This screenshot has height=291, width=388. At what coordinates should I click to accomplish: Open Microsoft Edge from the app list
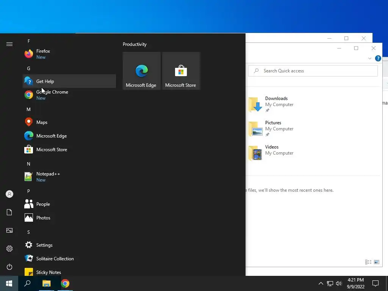click(x=69, y=136)
